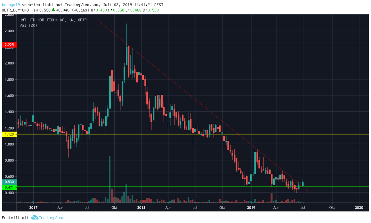Click the Vol (20) indicator label

(28, 26)
